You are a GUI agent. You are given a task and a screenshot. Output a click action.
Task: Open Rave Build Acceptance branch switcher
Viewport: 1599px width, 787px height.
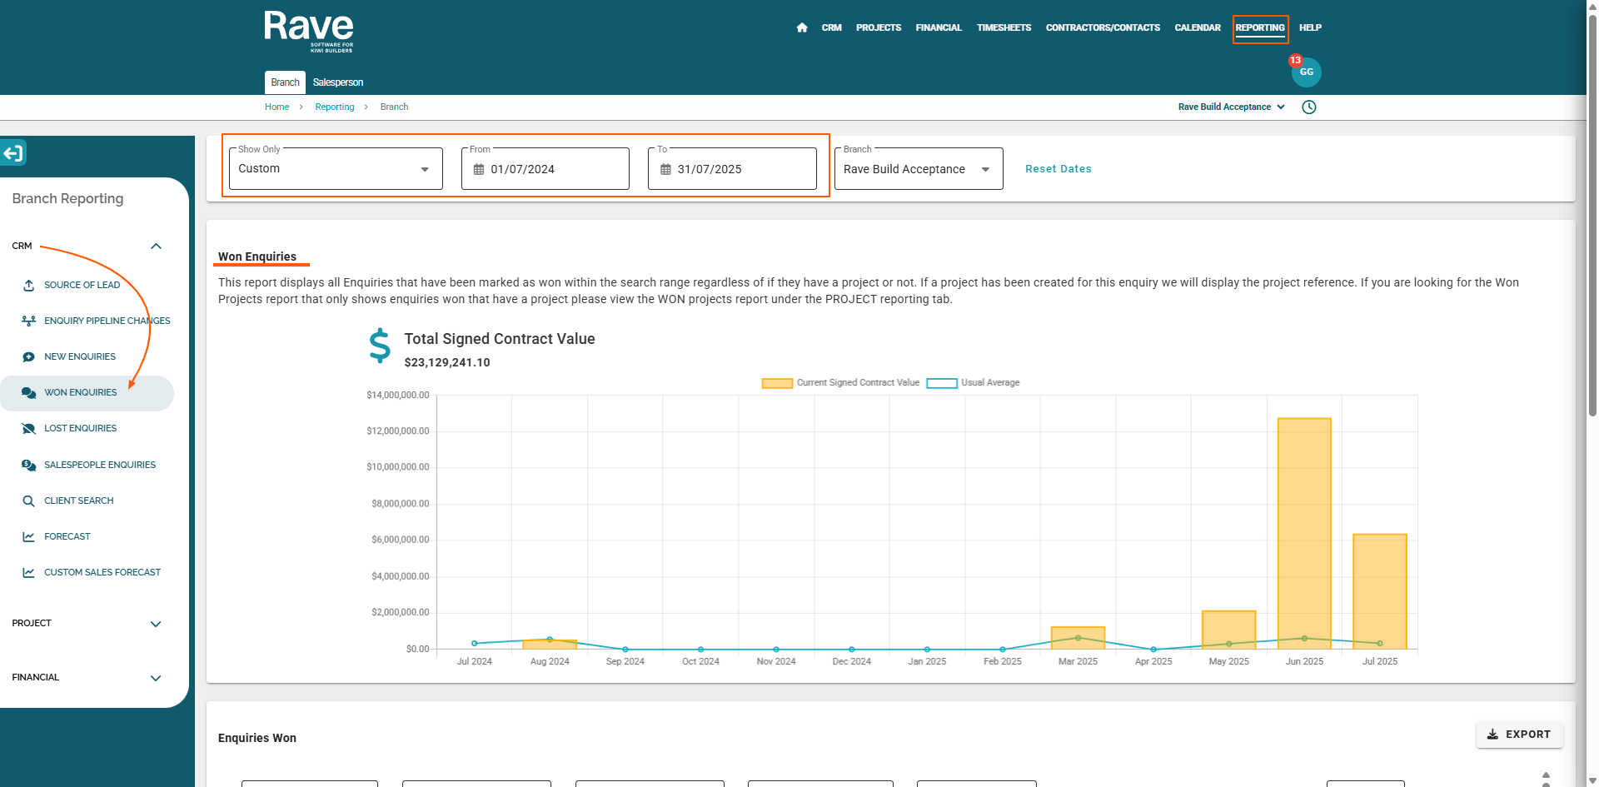[x=1231, y=107]
